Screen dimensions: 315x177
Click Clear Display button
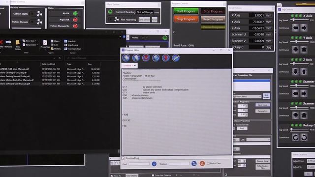131,176
